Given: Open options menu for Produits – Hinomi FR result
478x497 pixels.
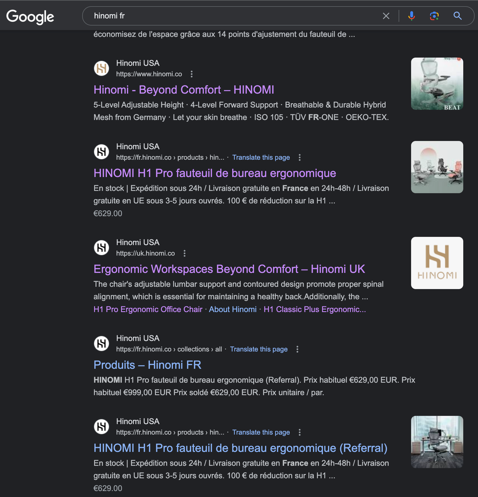Looking at the screenshot, I should [297, 349].
